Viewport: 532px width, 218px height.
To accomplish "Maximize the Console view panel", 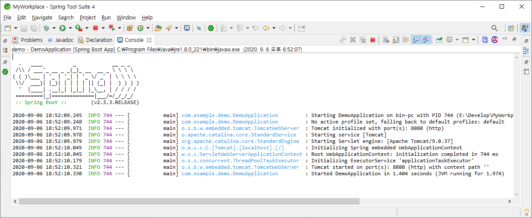I will pos(514,39).
